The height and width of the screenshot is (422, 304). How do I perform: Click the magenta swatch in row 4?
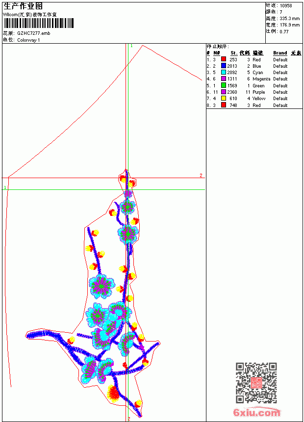point(223,79)
